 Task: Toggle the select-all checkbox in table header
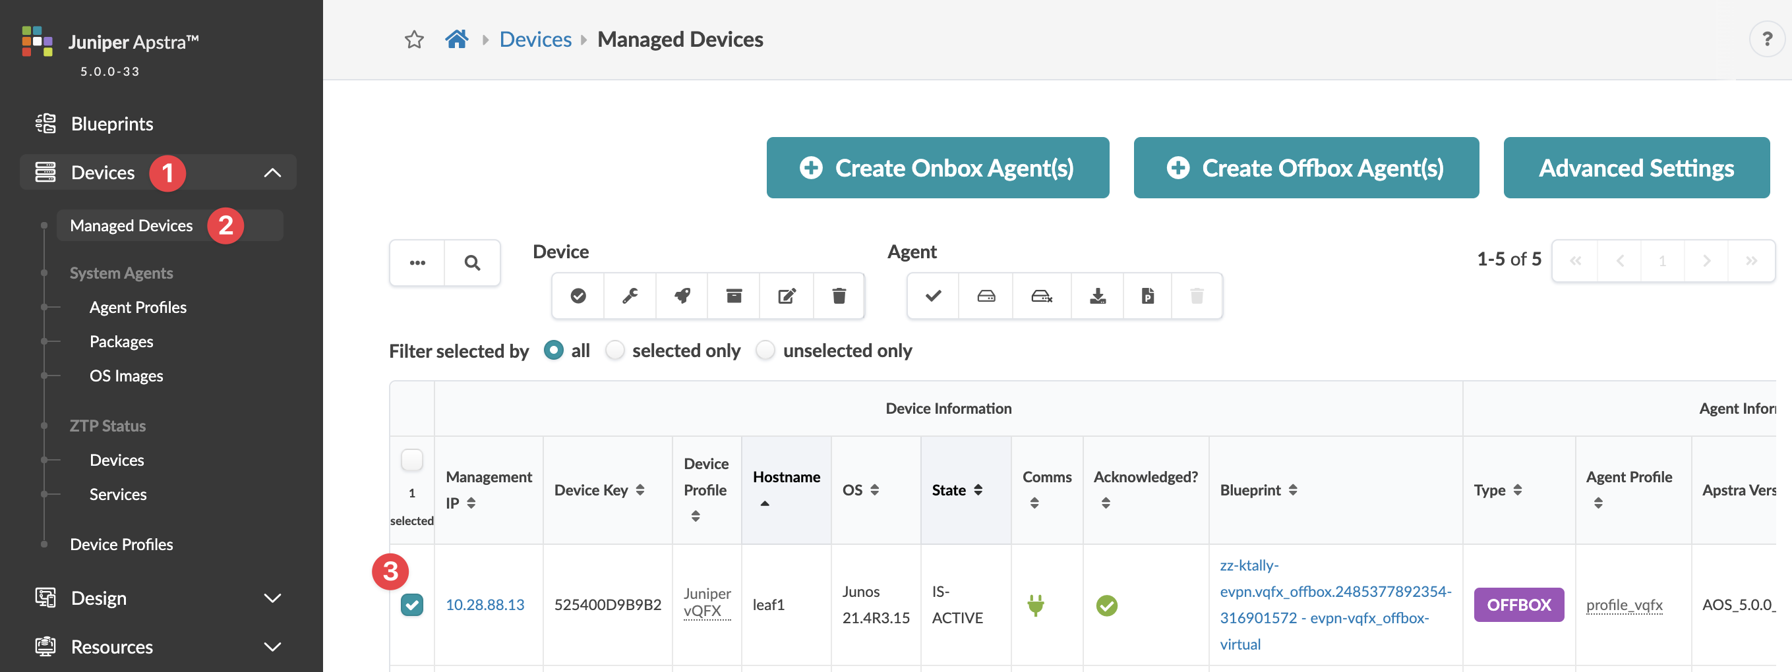point(412,459)
